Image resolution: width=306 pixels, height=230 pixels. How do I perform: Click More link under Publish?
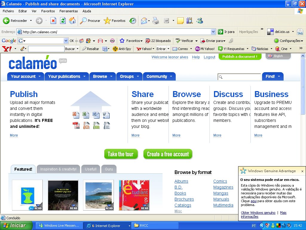coord(14,135)
